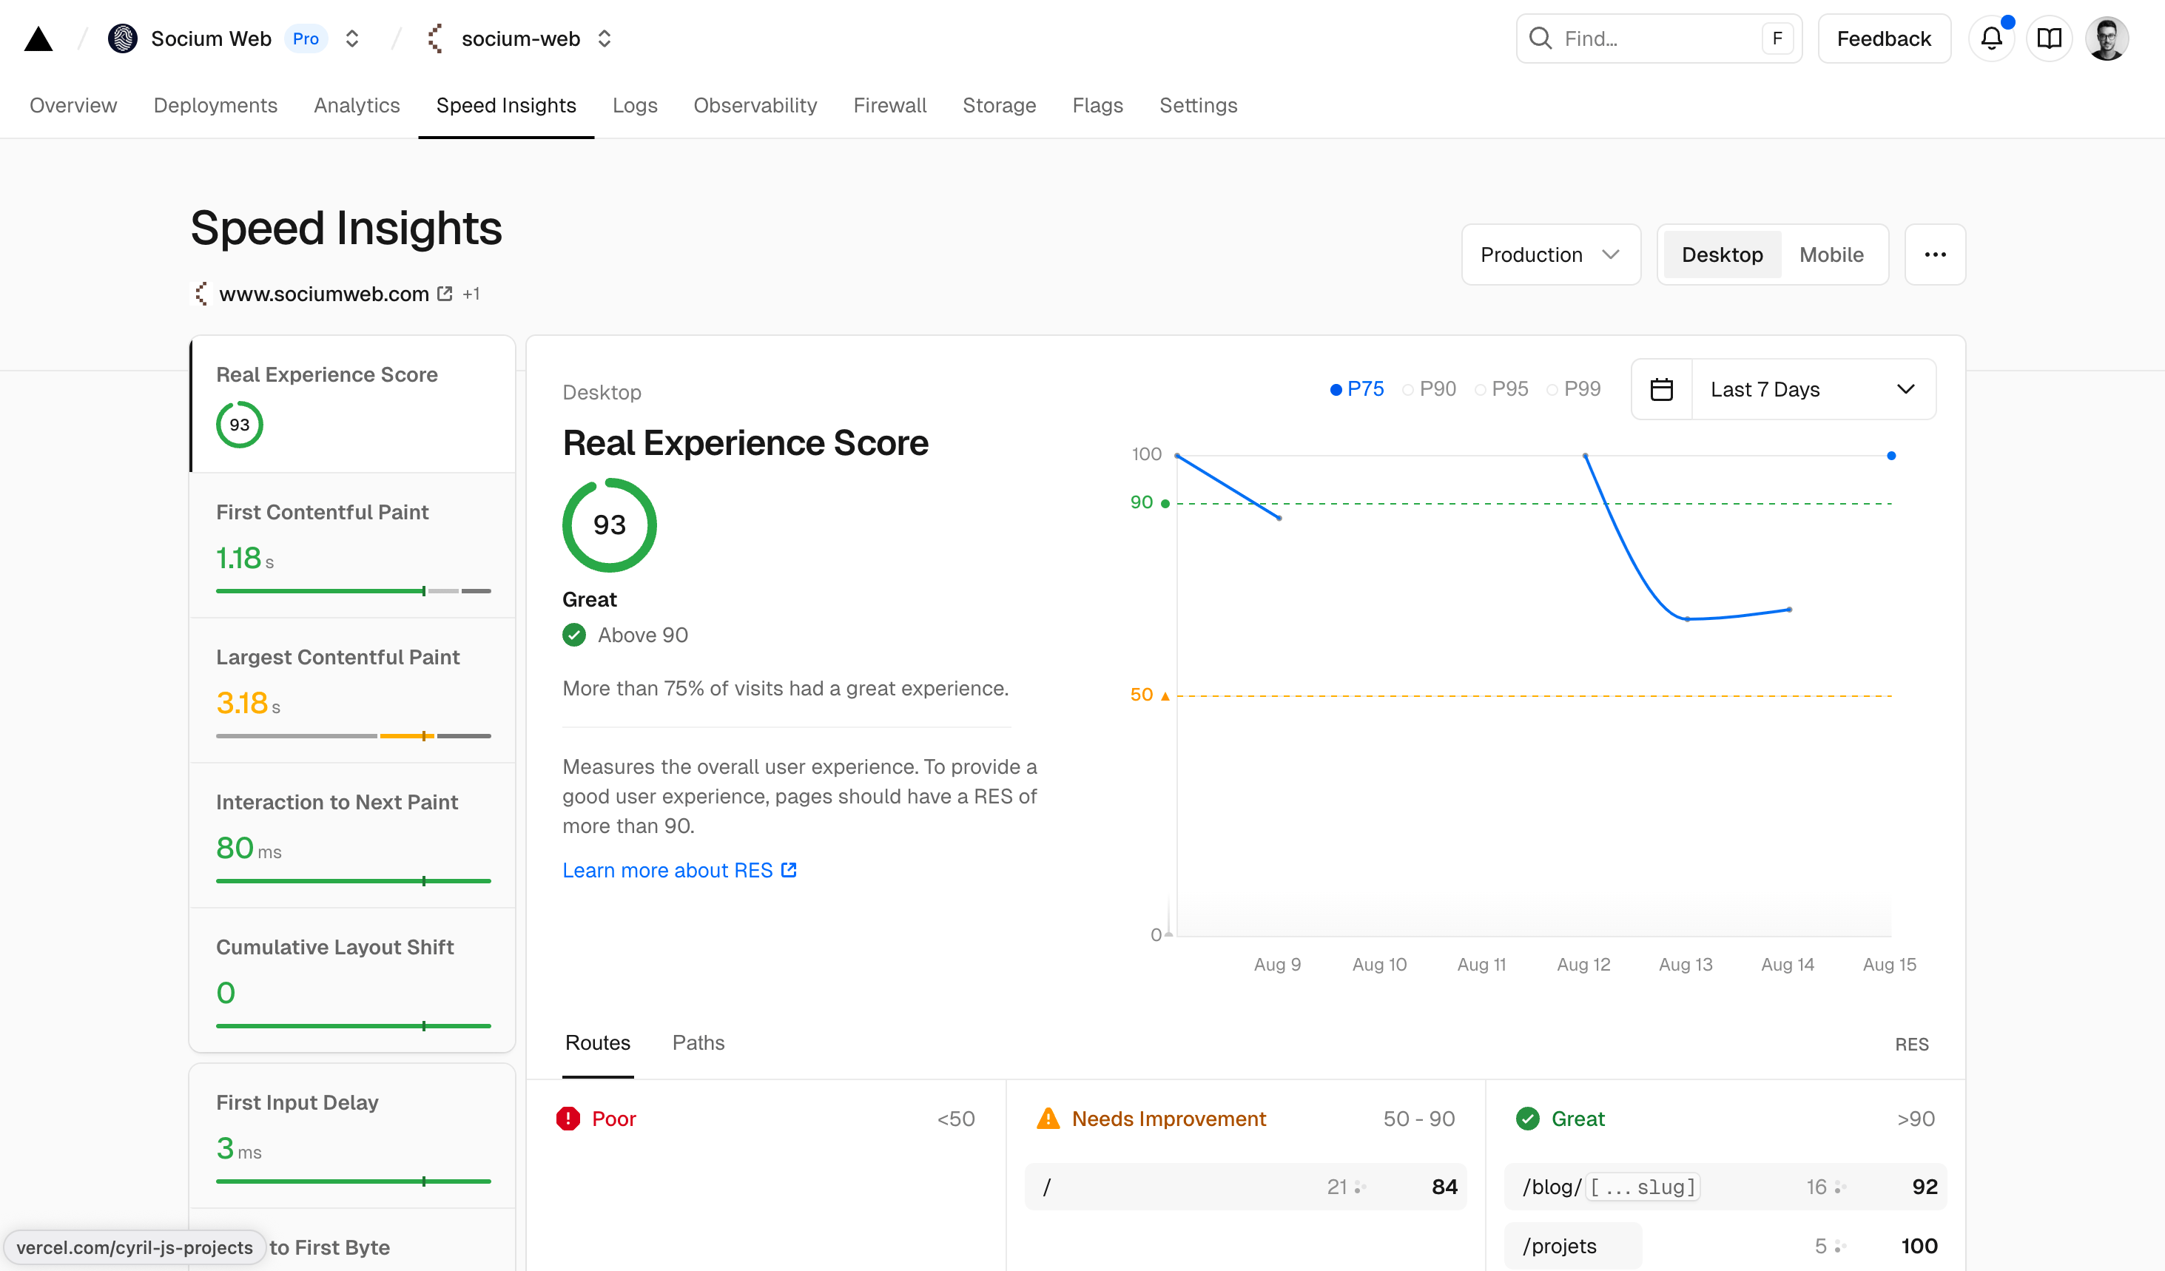
Task: Open the ellipsis options menu
Action: point(1936,254)
